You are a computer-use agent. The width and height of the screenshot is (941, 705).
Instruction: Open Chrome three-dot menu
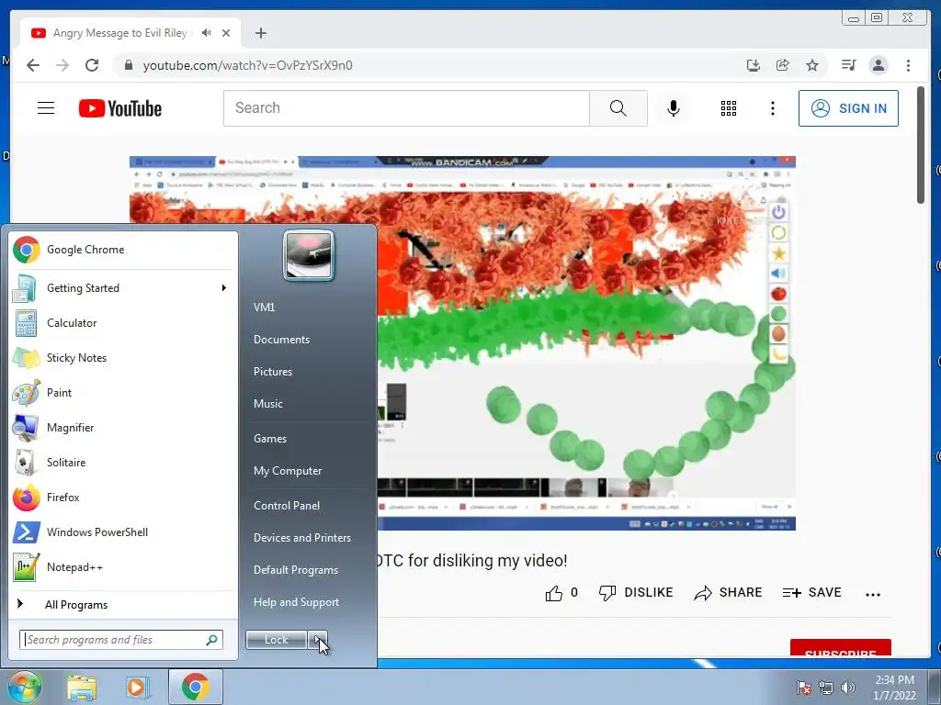tap(908, 65)
